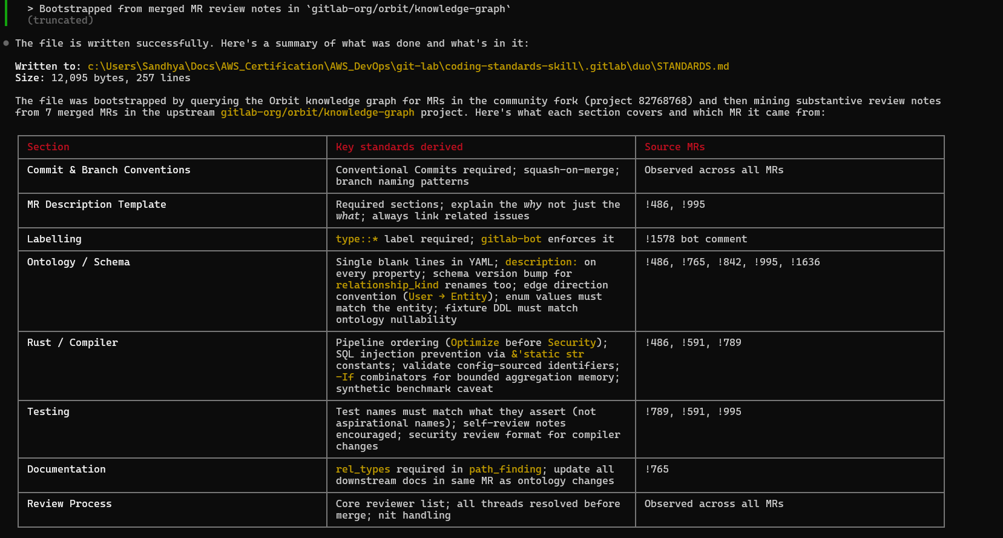Screen dimensions: 1003x538
Task: Click the bullet marker before 'The file is written'
Action: point(6,44)
